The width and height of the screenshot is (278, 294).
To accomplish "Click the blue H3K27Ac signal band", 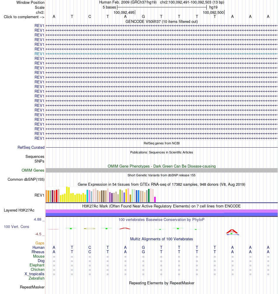I will click(162, 215).
